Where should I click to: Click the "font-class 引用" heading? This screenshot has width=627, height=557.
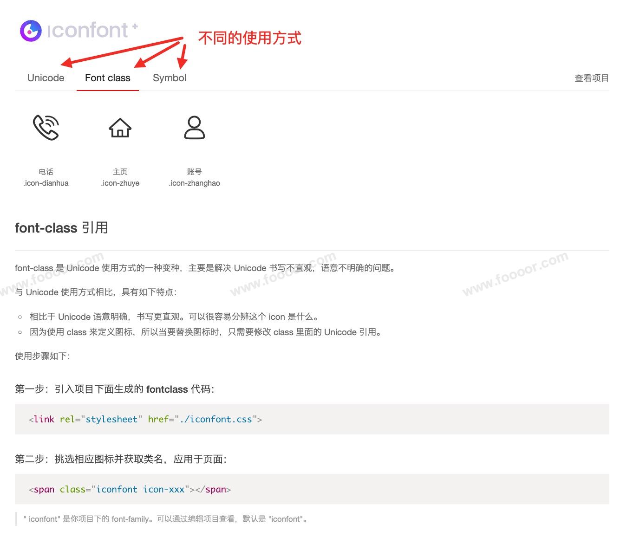(x=61, y=228)
